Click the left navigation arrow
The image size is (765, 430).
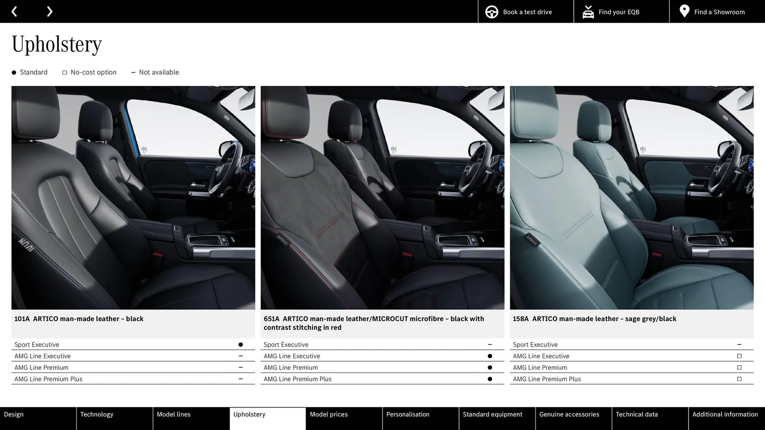tap(14, 11)
